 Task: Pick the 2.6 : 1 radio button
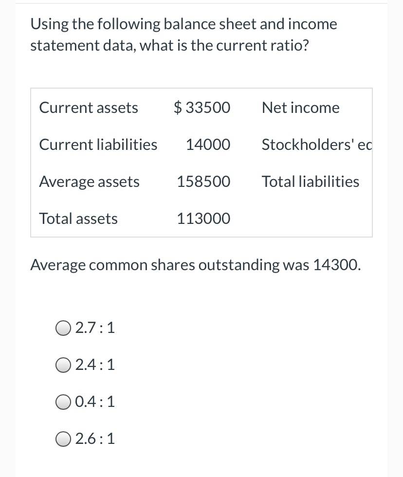pos(63,439)
